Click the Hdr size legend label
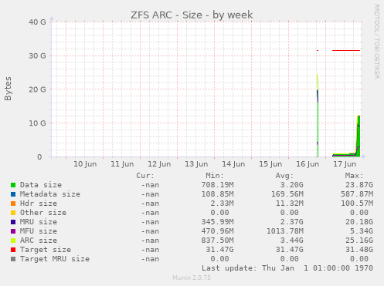The image size is (384, 286). click(x=39, y=204)
